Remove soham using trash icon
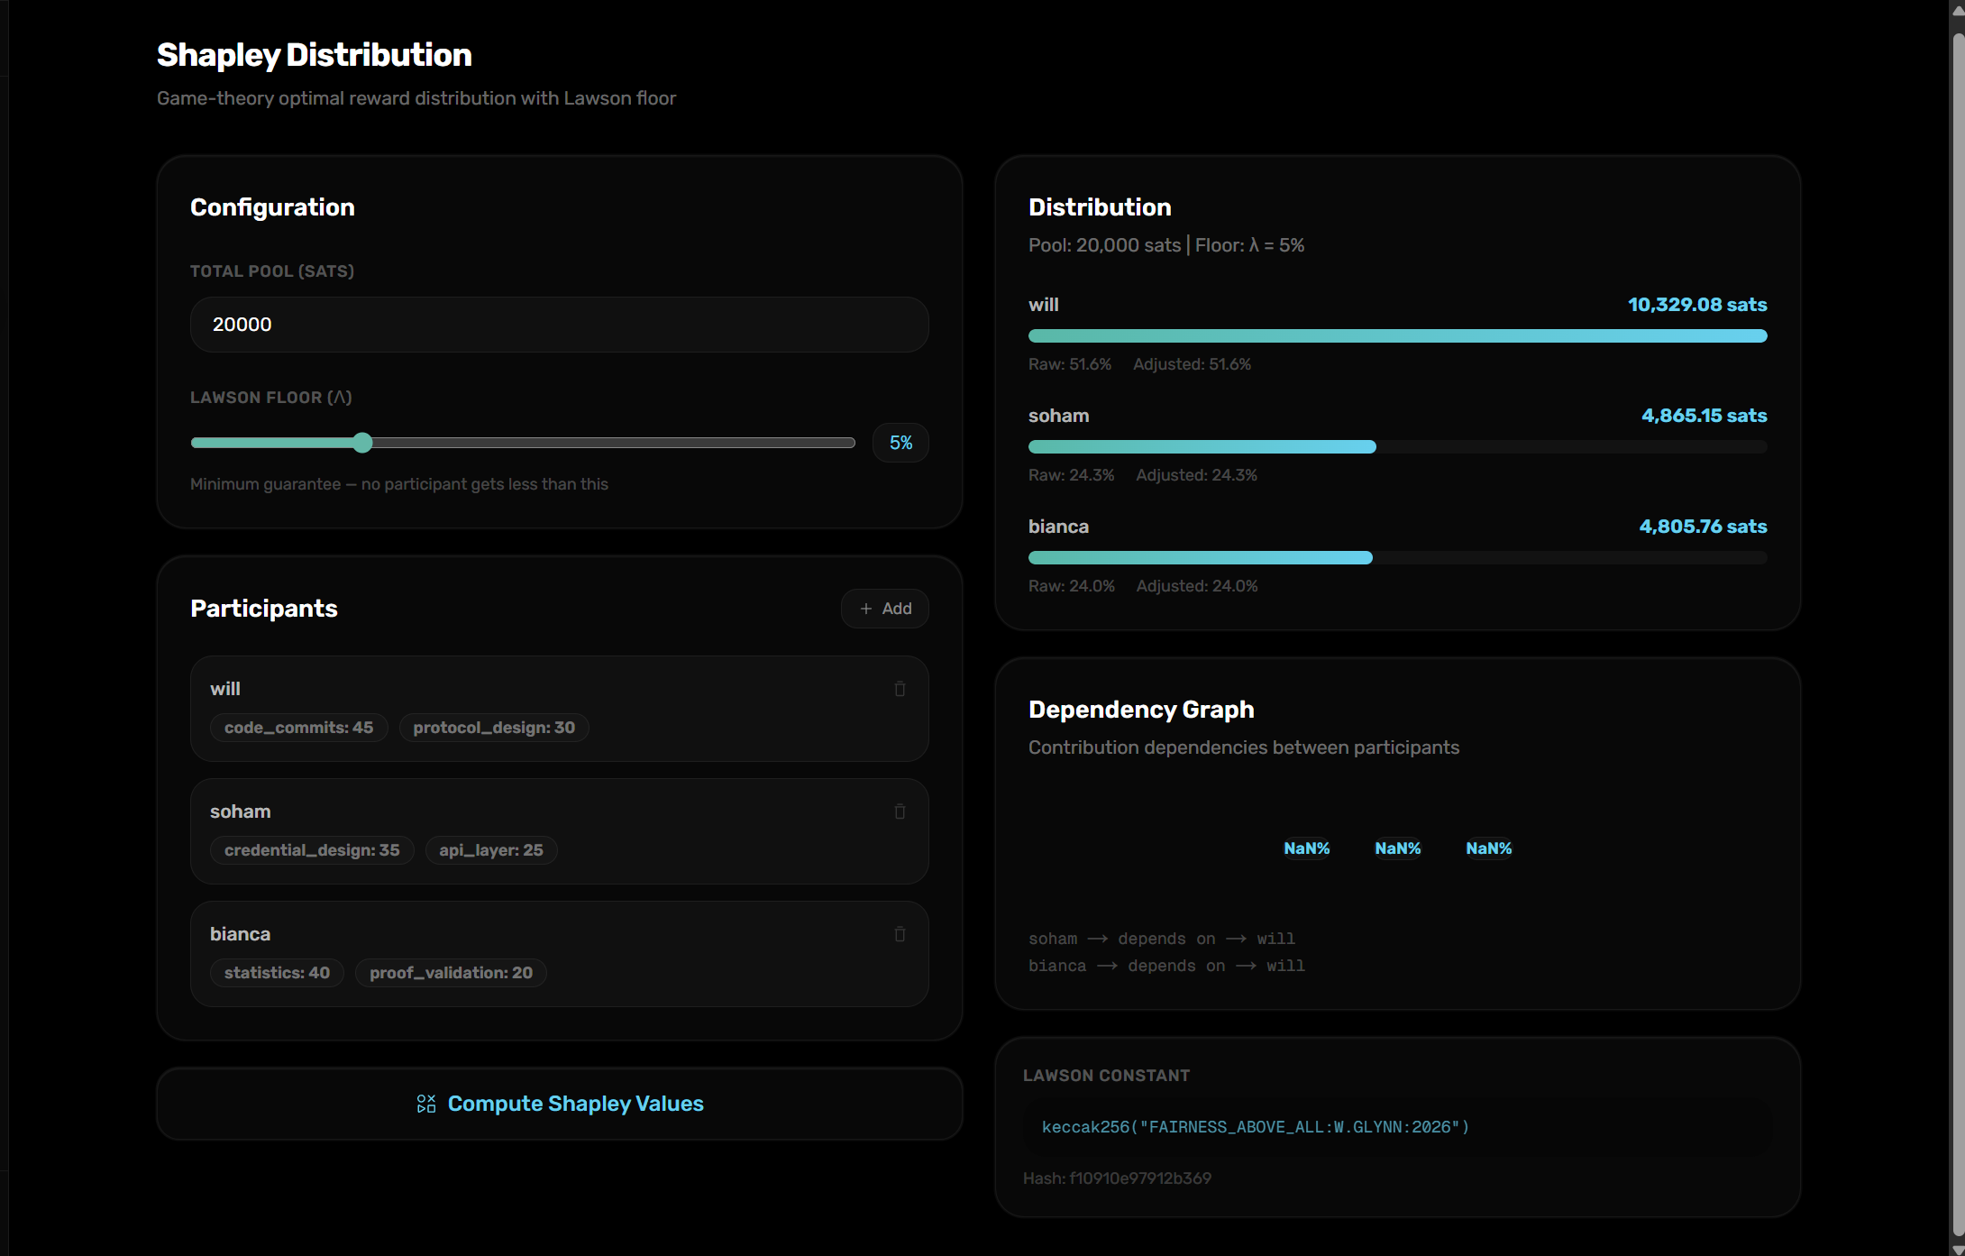The image size is (1965, 1256). [900, 811]
